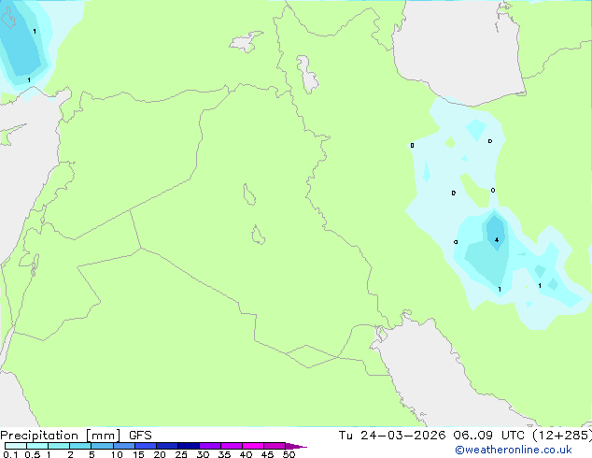Image resolution: width=592 pixels, height=458 pixels.
Task: Click the legend color segment between 20 and 25
Action: pyautogui.click(x=167, y=446)
